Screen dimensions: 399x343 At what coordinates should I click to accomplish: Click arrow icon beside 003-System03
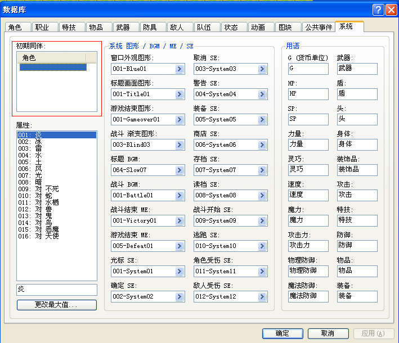click(262, 69)
